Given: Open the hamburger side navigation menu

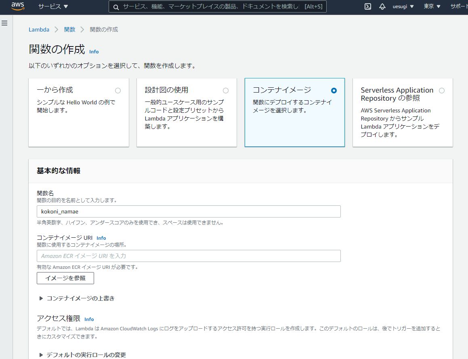Looking at the screenshot, I should [4, 23].
